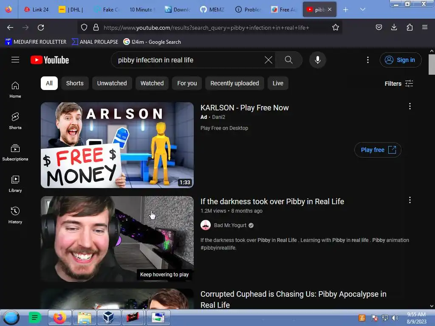The width and height of the screenshot is (435, 326).
Task: Open the KARLSON ad thumbnail
Action: tap(117, 145)
